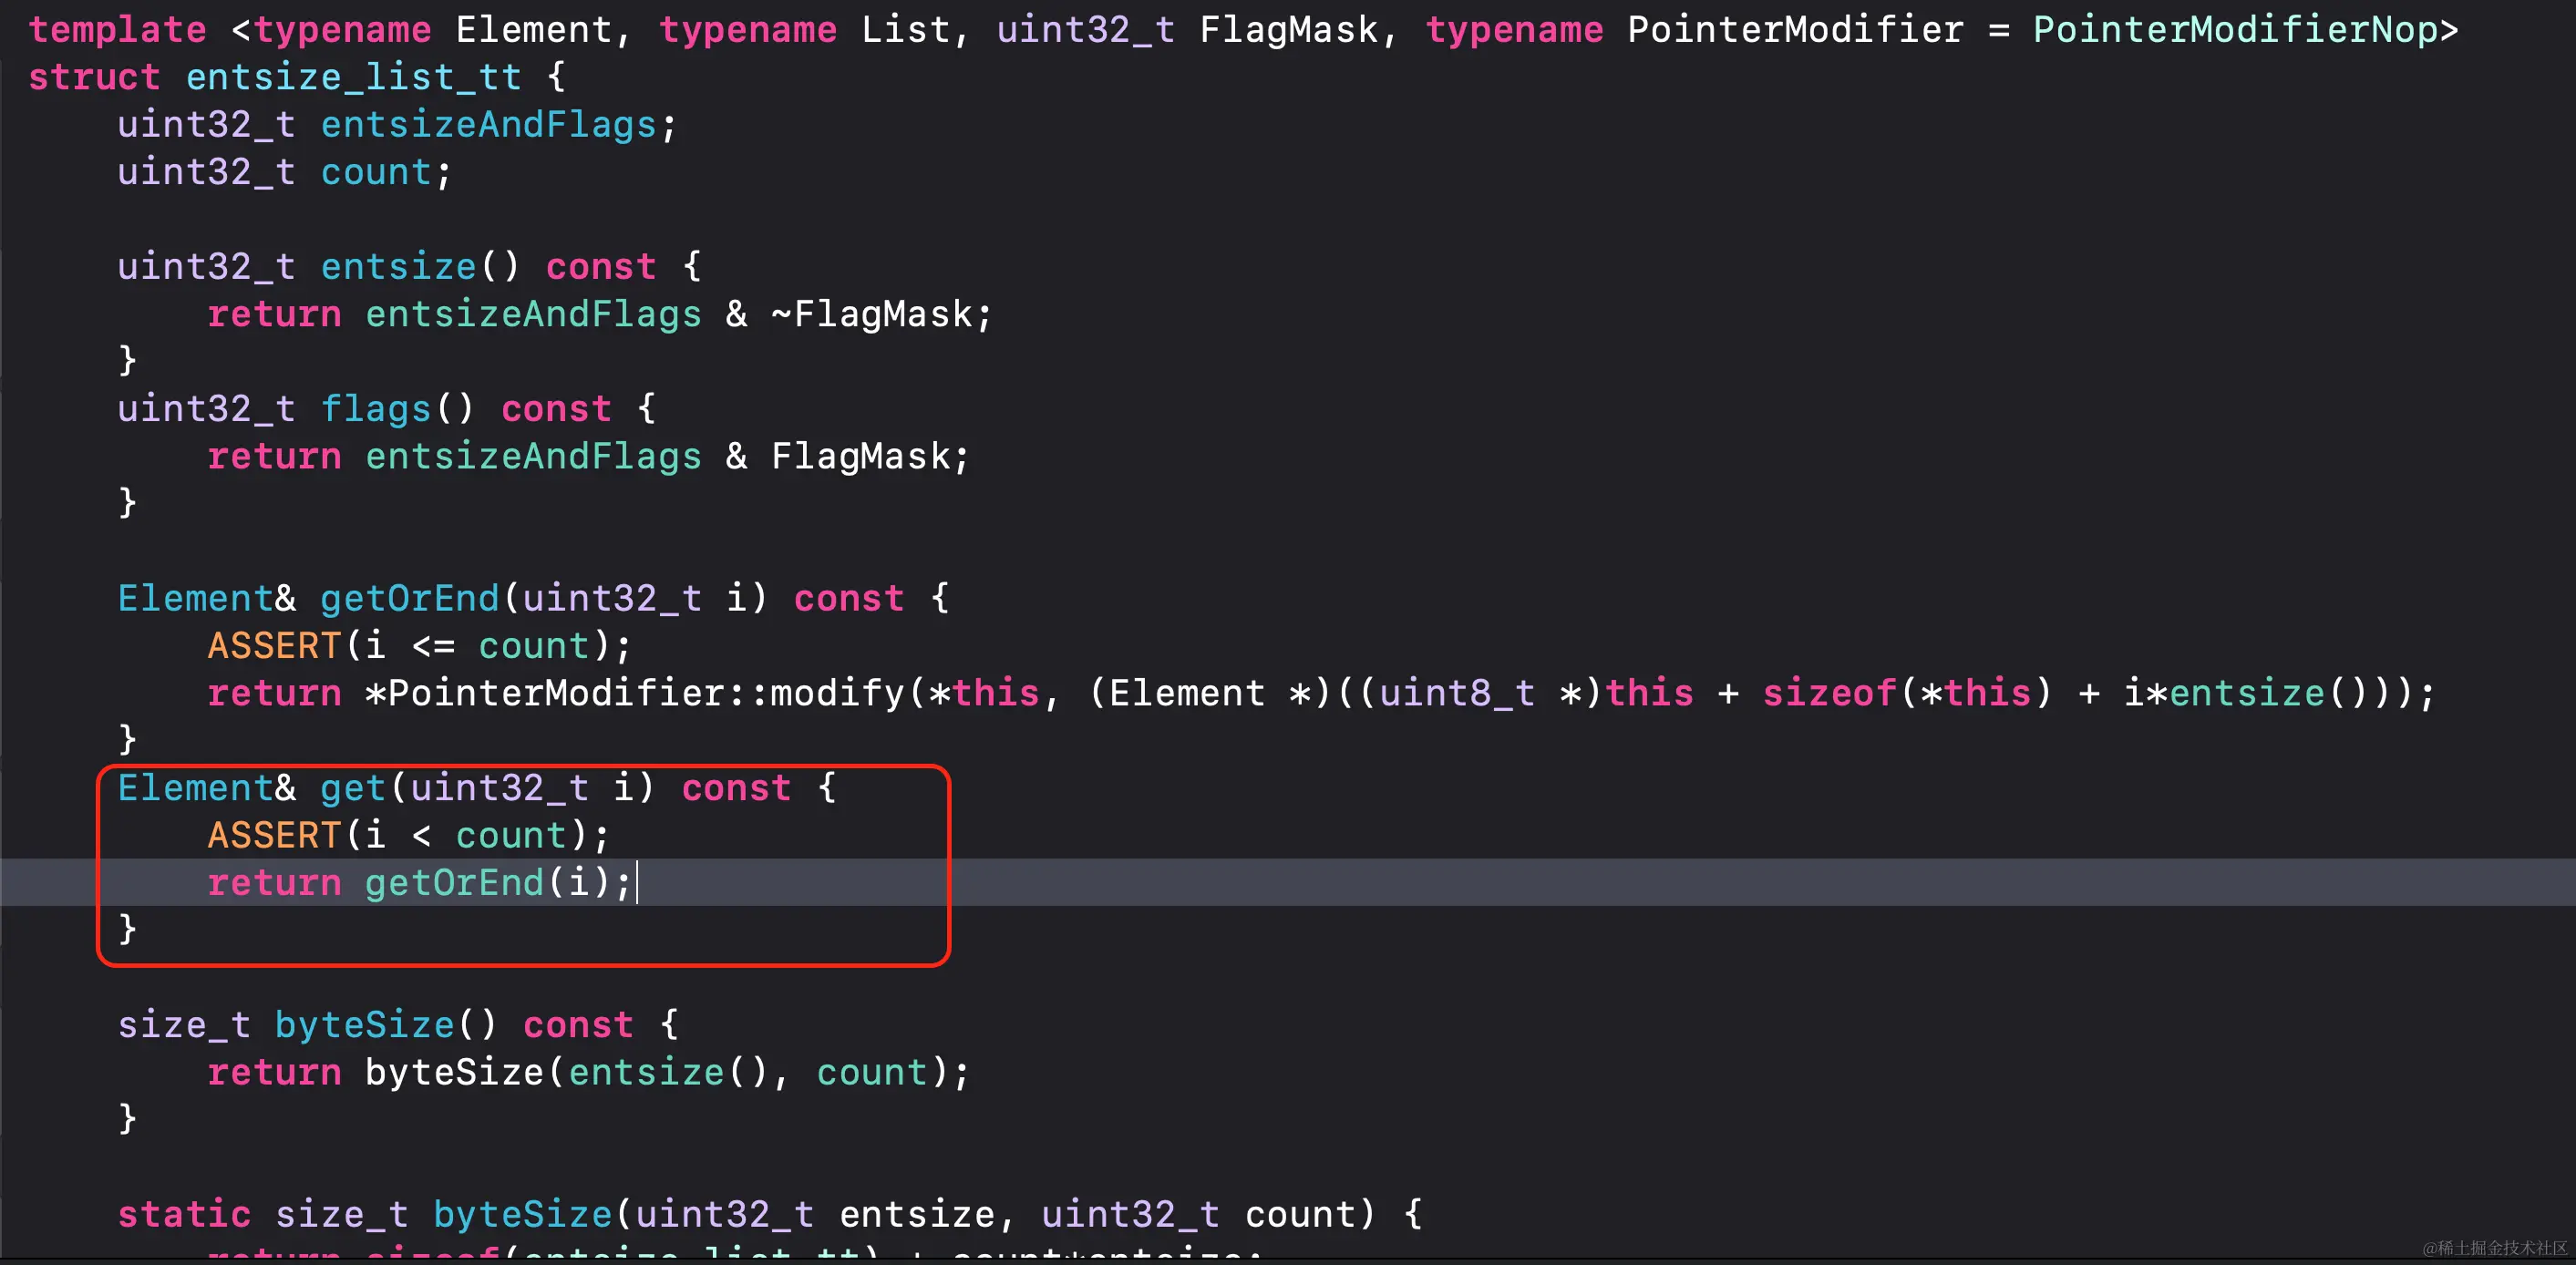This screenshot has width=2576, height=1265.
Task: Click the get function name in the red box
Action: (352, 788)
